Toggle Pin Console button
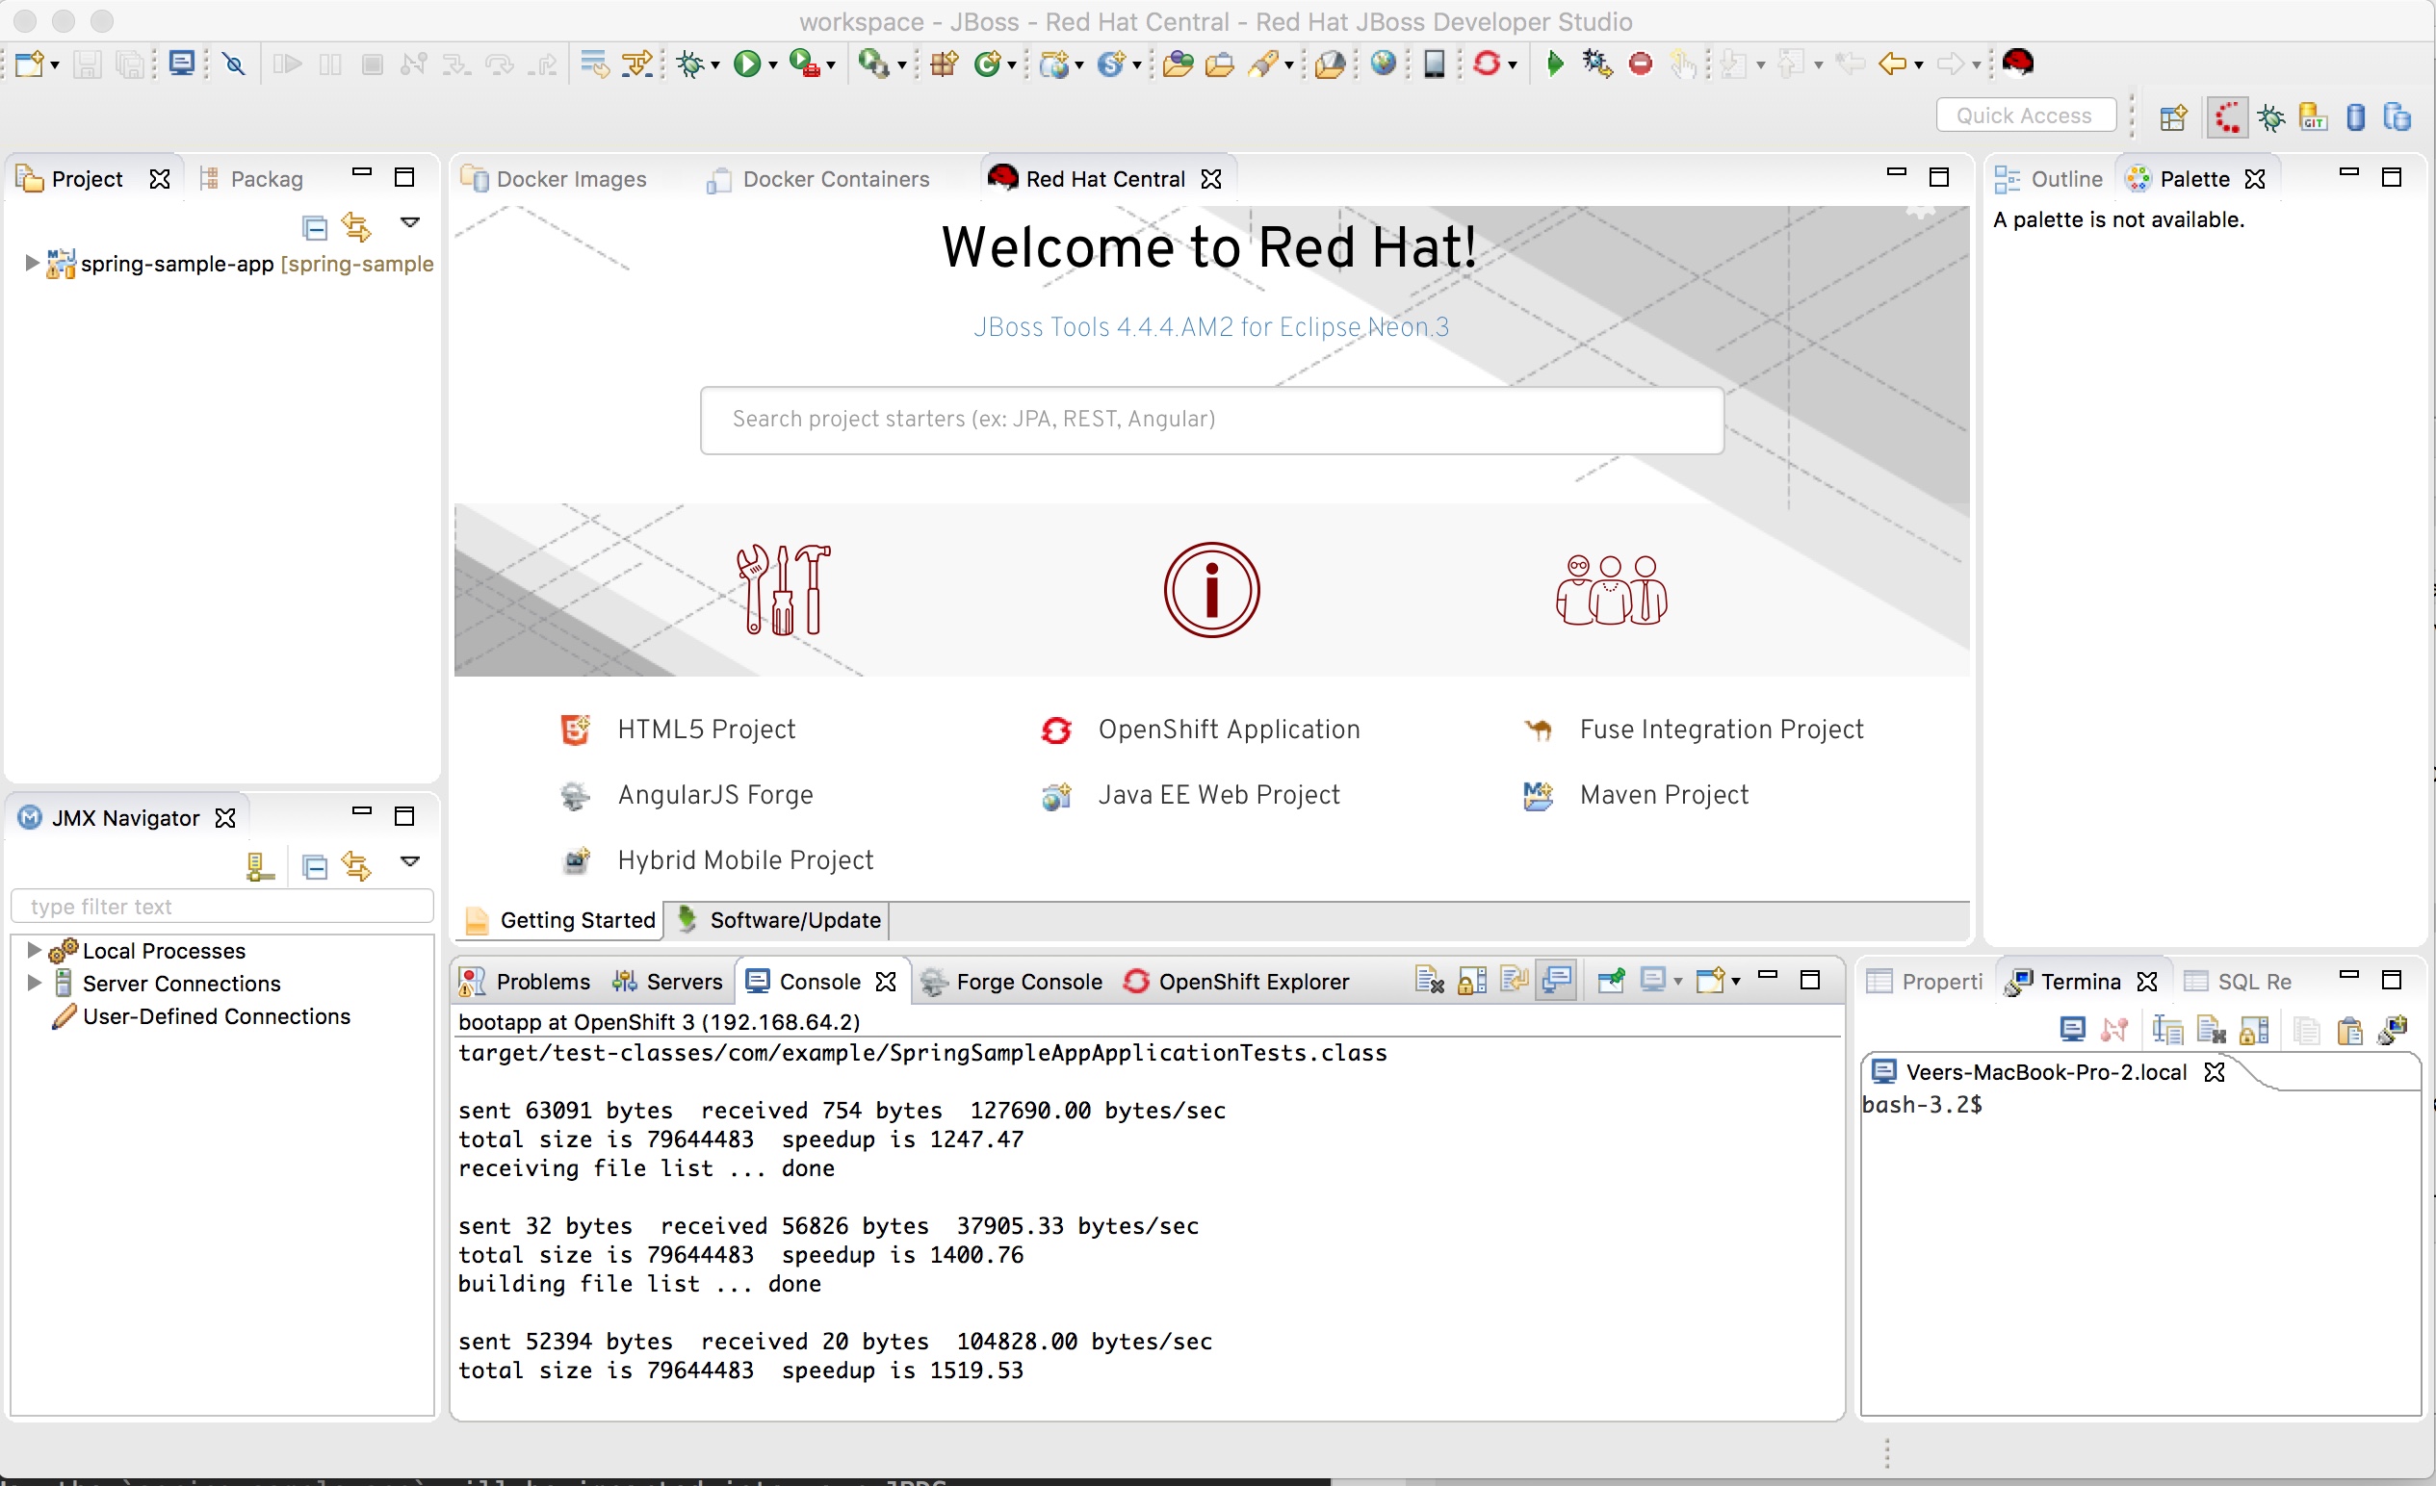 tap(1611, 980)
